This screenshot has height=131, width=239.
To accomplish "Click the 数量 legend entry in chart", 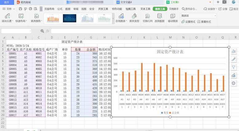I will [x=165, y=113].
